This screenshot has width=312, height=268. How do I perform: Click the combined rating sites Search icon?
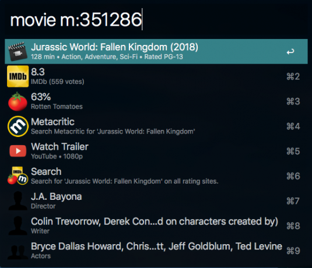[x=17, y=176]
